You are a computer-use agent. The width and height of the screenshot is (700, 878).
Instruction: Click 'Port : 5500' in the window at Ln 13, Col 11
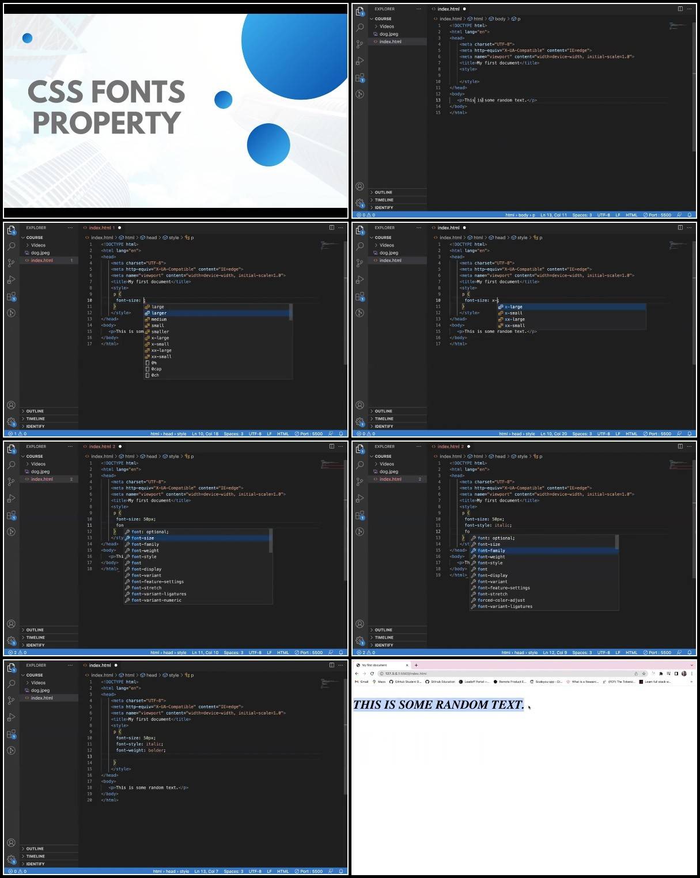(657, 215)
